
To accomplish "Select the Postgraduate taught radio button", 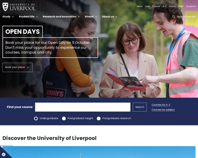I will click(64, 118).
